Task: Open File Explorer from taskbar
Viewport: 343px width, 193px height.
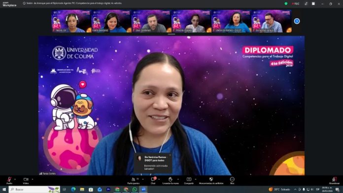Action: pyautogui.click(x=82, y=190)
